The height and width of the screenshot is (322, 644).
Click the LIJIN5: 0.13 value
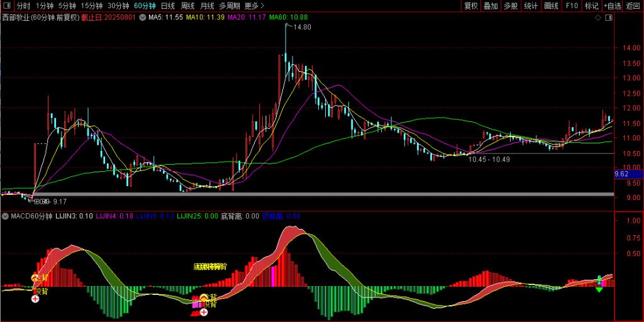click(x=155, y=216)
